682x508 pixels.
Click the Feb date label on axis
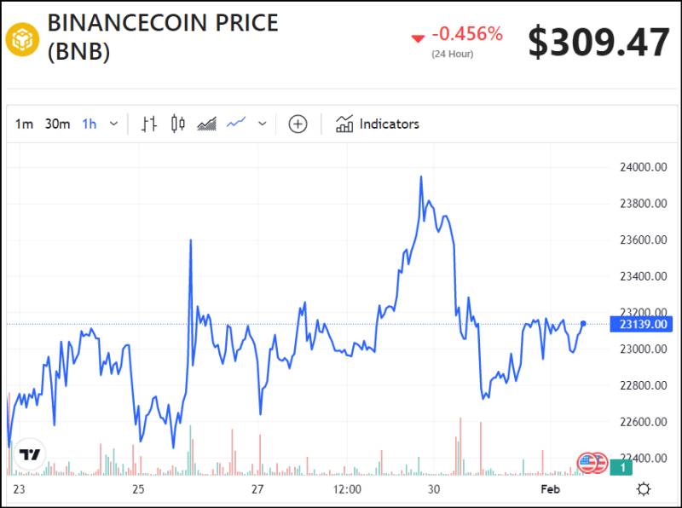(x=550, y=489)
